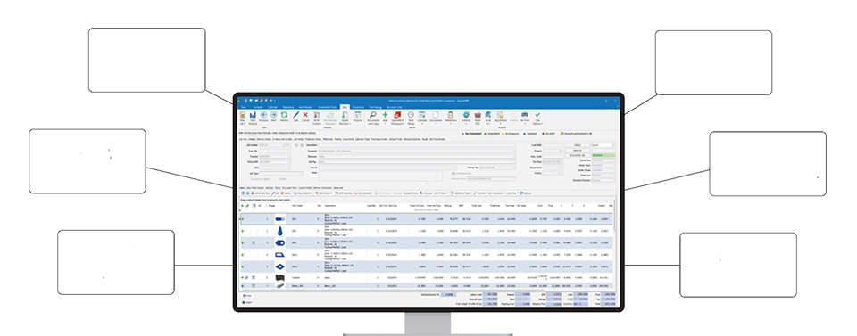Screen dimensions: 857x336
Task: Open the SigmaNEST Workspace icon
Action: click(x=398, y=115)
